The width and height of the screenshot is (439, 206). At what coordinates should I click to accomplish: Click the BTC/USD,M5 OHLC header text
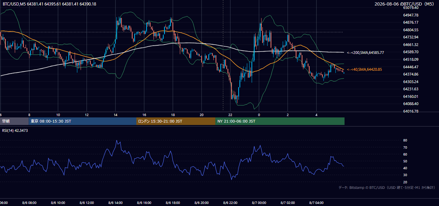(x=49, y=4)
